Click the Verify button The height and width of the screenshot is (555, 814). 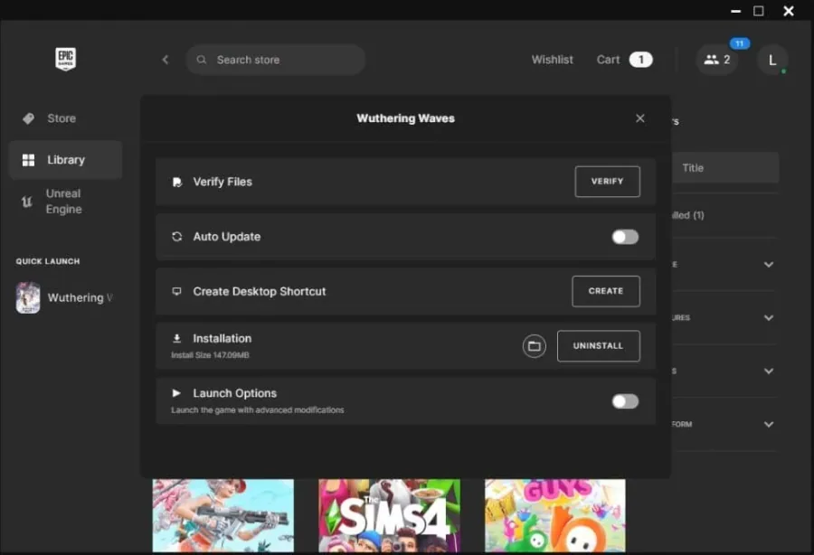click(x=608, y=182)
